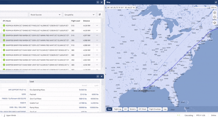Open the Flight Envelope tab

155,109
